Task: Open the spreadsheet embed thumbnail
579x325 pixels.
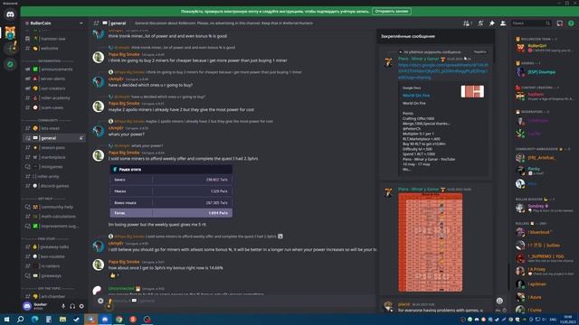Action: pyautogui.click(x=472, y=91)
